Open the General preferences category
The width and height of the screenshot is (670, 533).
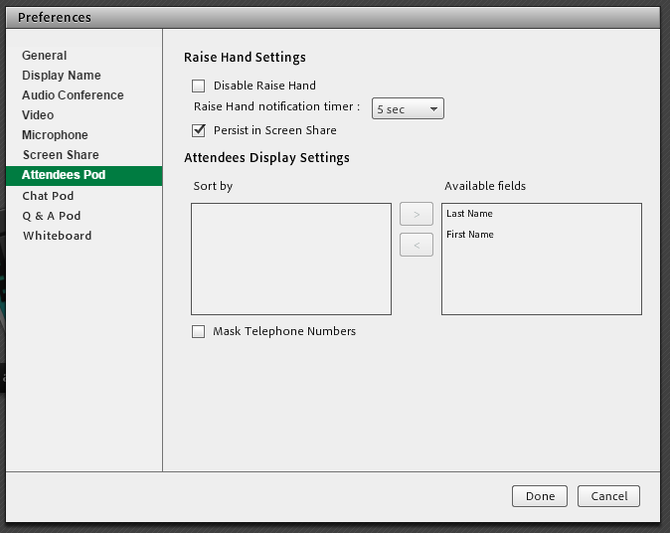pyautogui.click(x=45, y=56)
